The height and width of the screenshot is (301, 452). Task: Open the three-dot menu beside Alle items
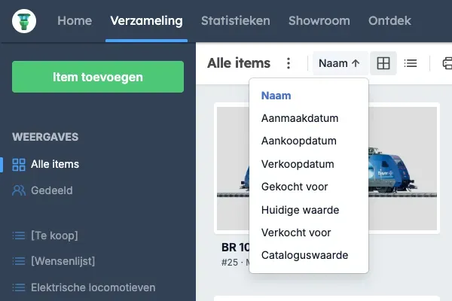[x=289, y=63]
